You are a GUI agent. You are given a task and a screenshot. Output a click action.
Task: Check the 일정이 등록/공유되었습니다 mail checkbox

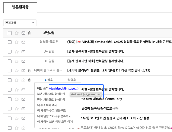coord(10,109)
